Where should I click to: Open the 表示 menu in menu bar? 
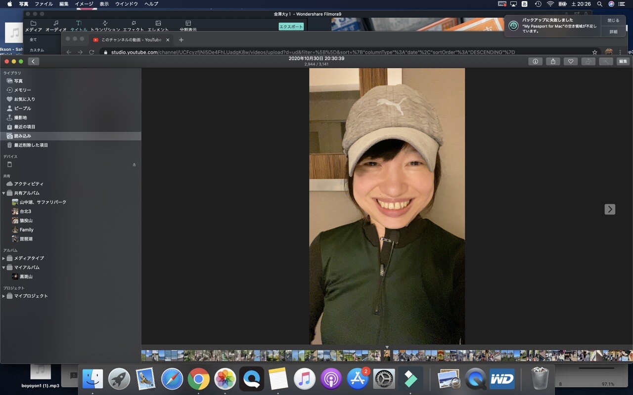click(104, 4)
